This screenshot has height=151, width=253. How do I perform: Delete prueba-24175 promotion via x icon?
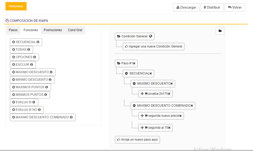pos(169,94)
